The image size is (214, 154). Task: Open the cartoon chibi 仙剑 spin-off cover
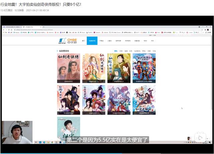tap(144, 68)
